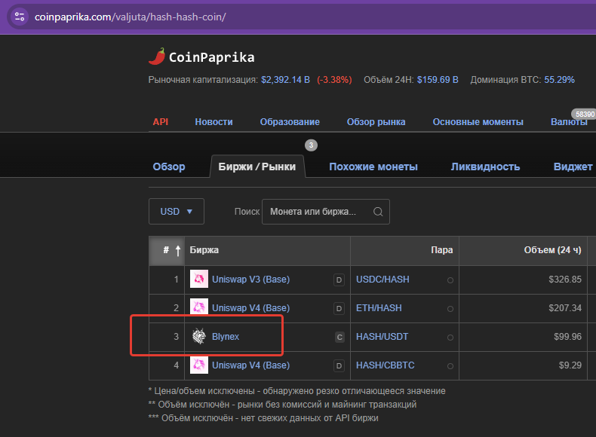Open the Blynex exchange link

click(226, 337)
